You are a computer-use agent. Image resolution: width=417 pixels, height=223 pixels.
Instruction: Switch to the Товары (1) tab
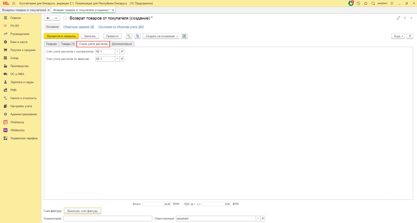click(x=68, y=44)
